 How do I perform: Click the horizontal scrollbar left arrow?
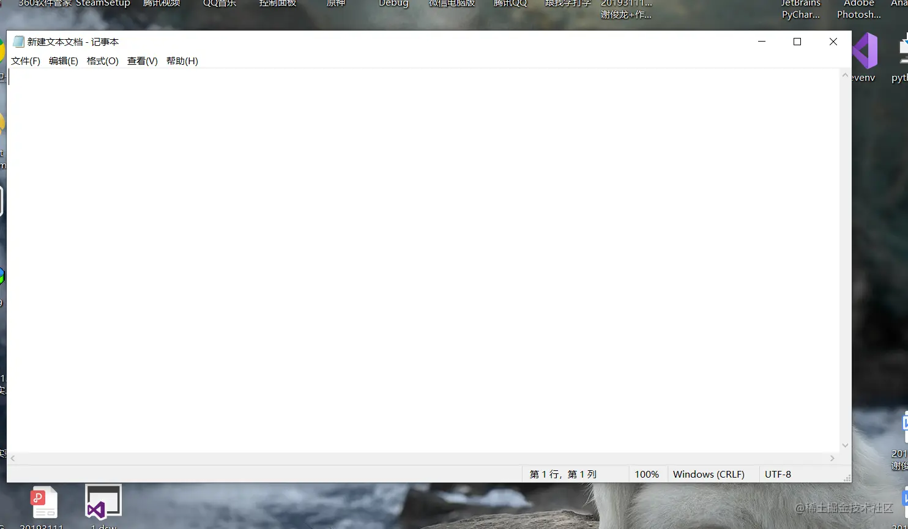tap(13, 458)
